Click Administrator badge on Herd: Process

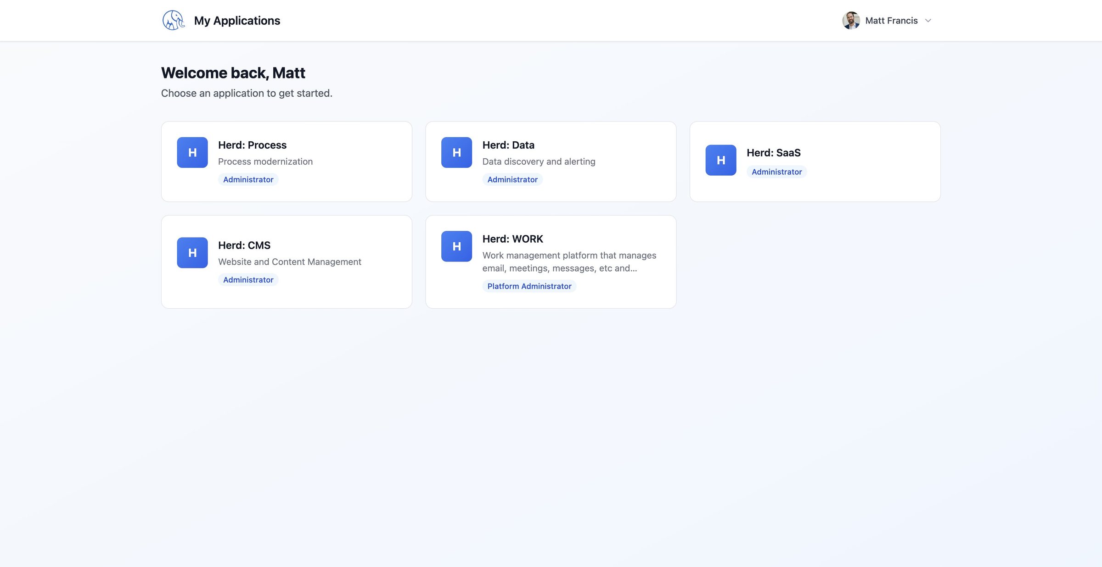(248, 179)
